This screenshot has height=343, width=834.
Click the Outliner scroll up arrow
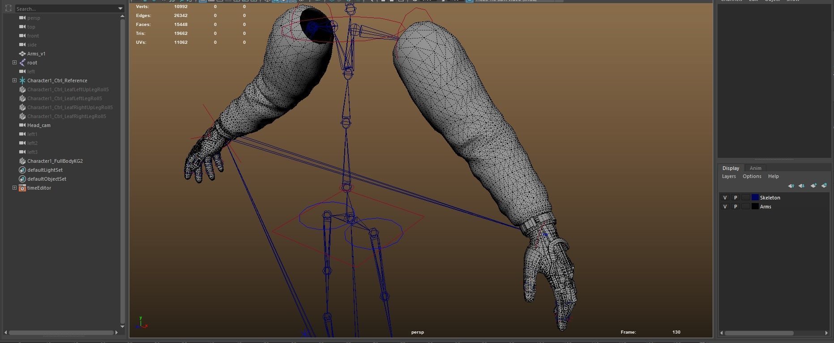coord(123,16)
